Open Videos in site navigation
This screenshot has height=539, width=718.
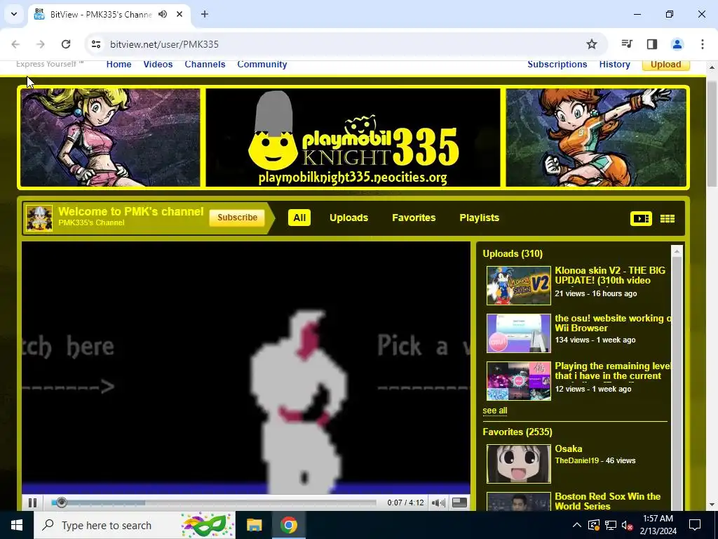tap(158, 65)
